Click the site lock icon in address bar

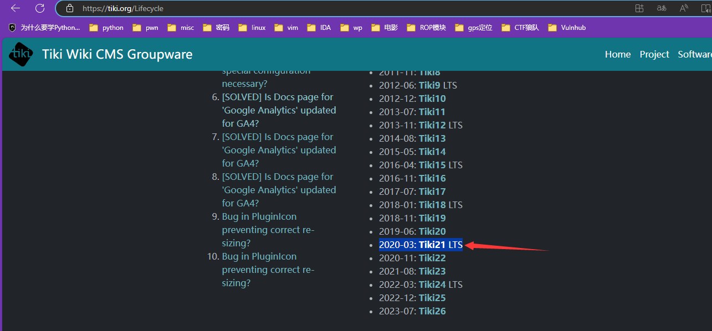coord(69,8)
